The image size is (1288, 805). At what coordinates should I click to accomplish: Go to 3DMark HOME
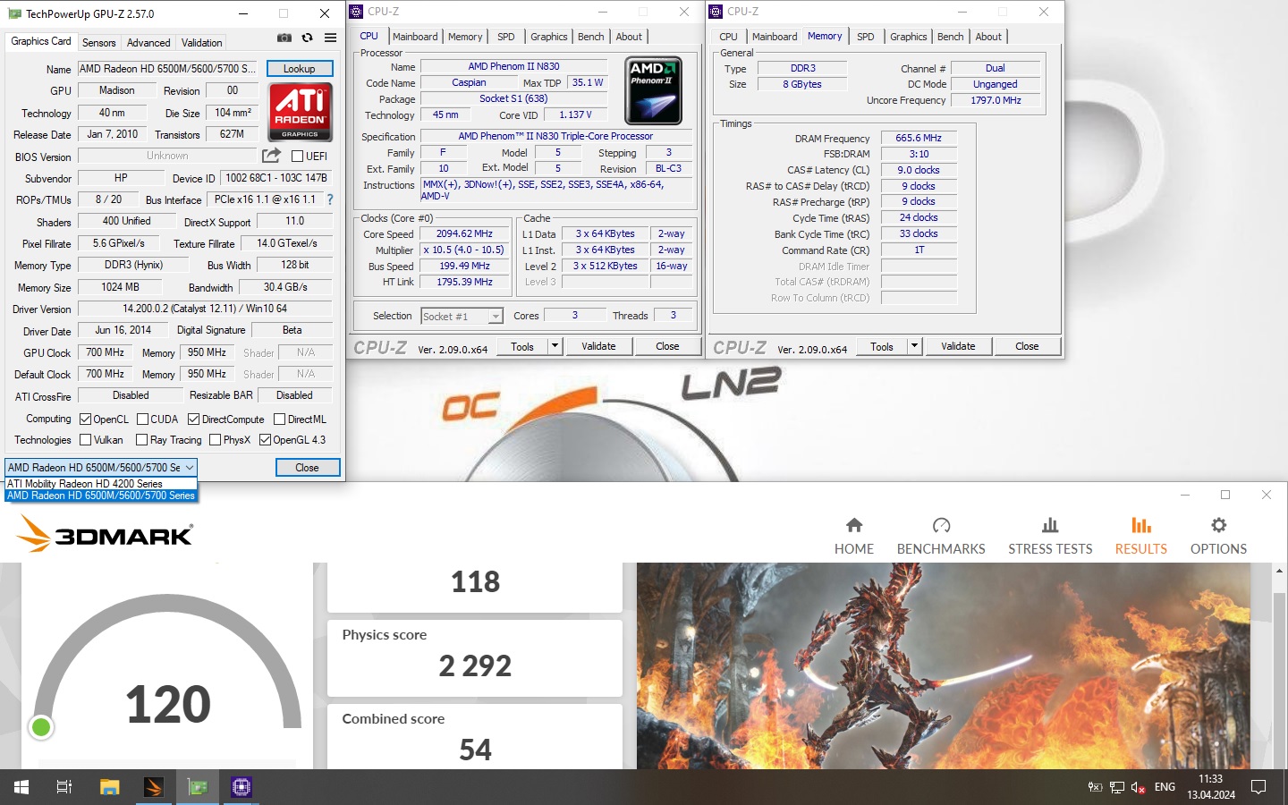click(x=853, y=536)
